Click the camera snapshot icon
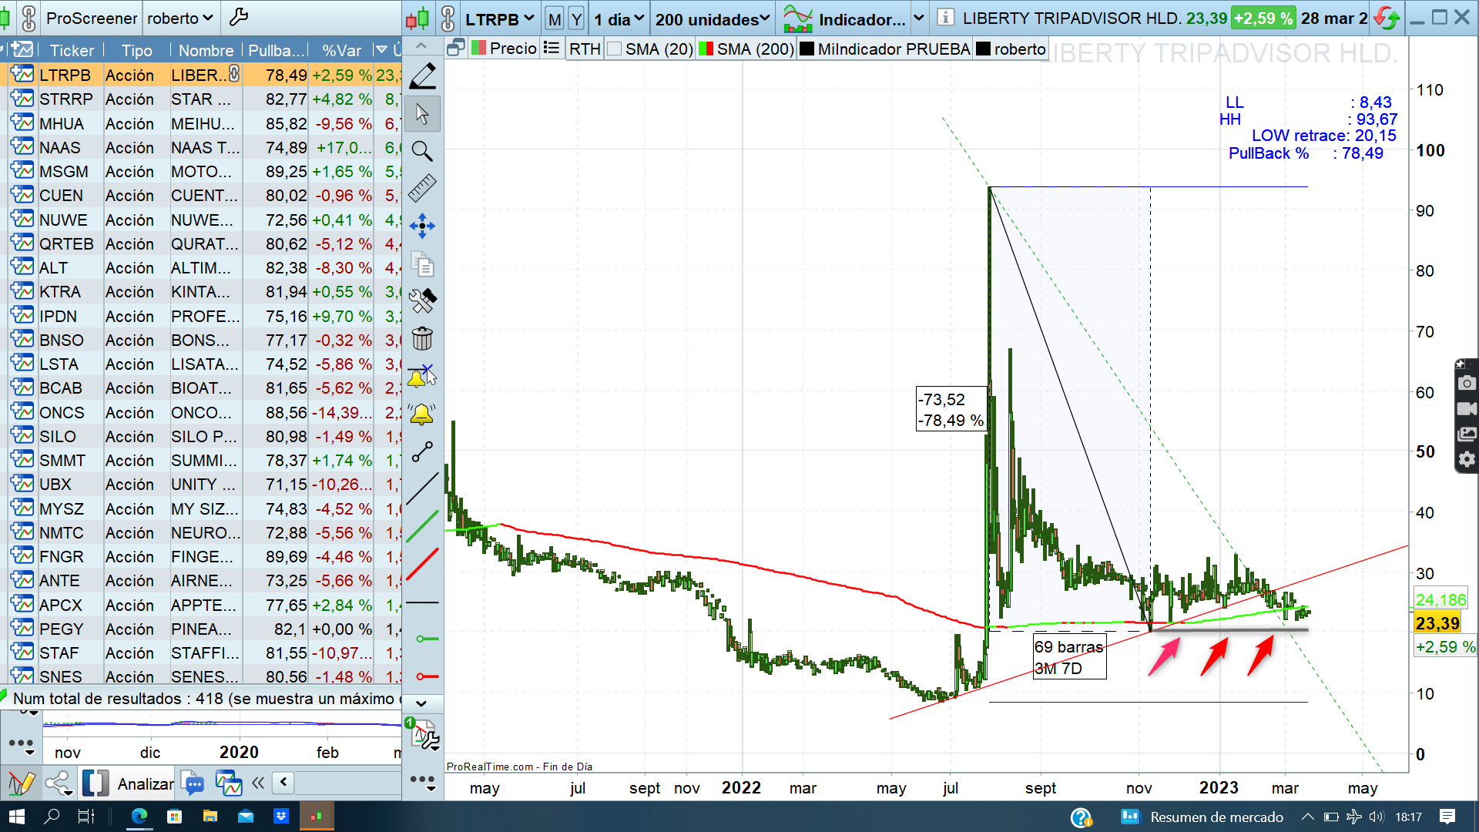 coord(1467,383)
